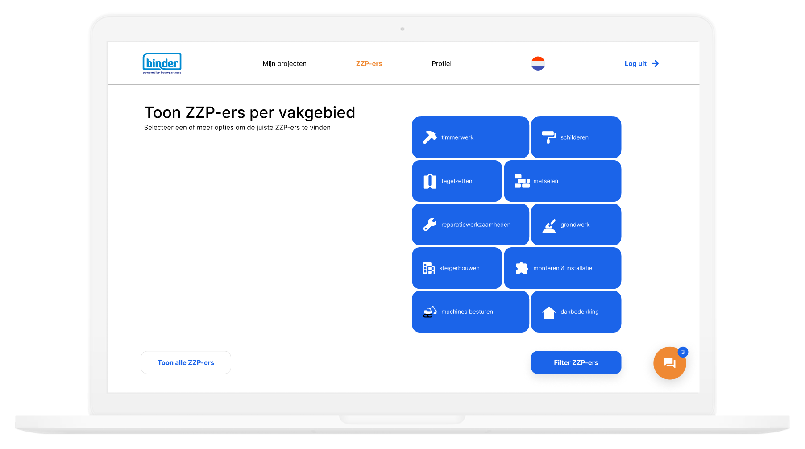
Task: Open Mijn projecten in navigation
Action: (284, 64)
